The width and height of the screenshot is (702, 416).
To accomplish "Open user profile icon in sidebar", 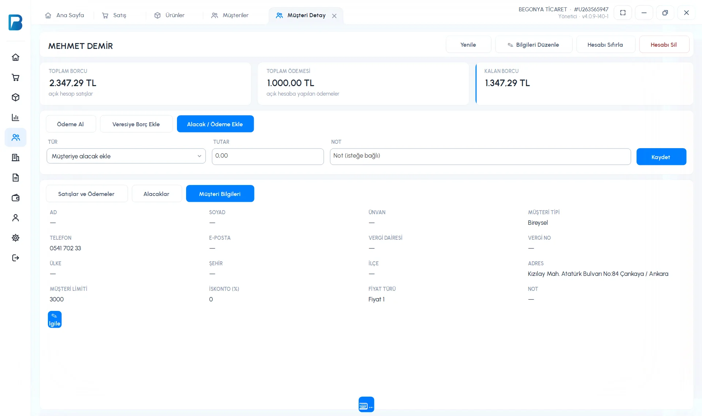I will (x=15, y=218).
